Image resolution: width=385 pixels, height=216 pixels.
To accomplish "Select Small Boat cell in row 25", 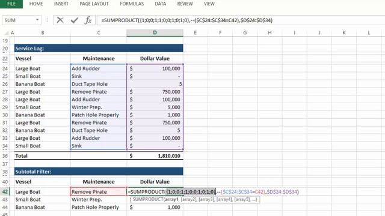I will pos(43,76).
